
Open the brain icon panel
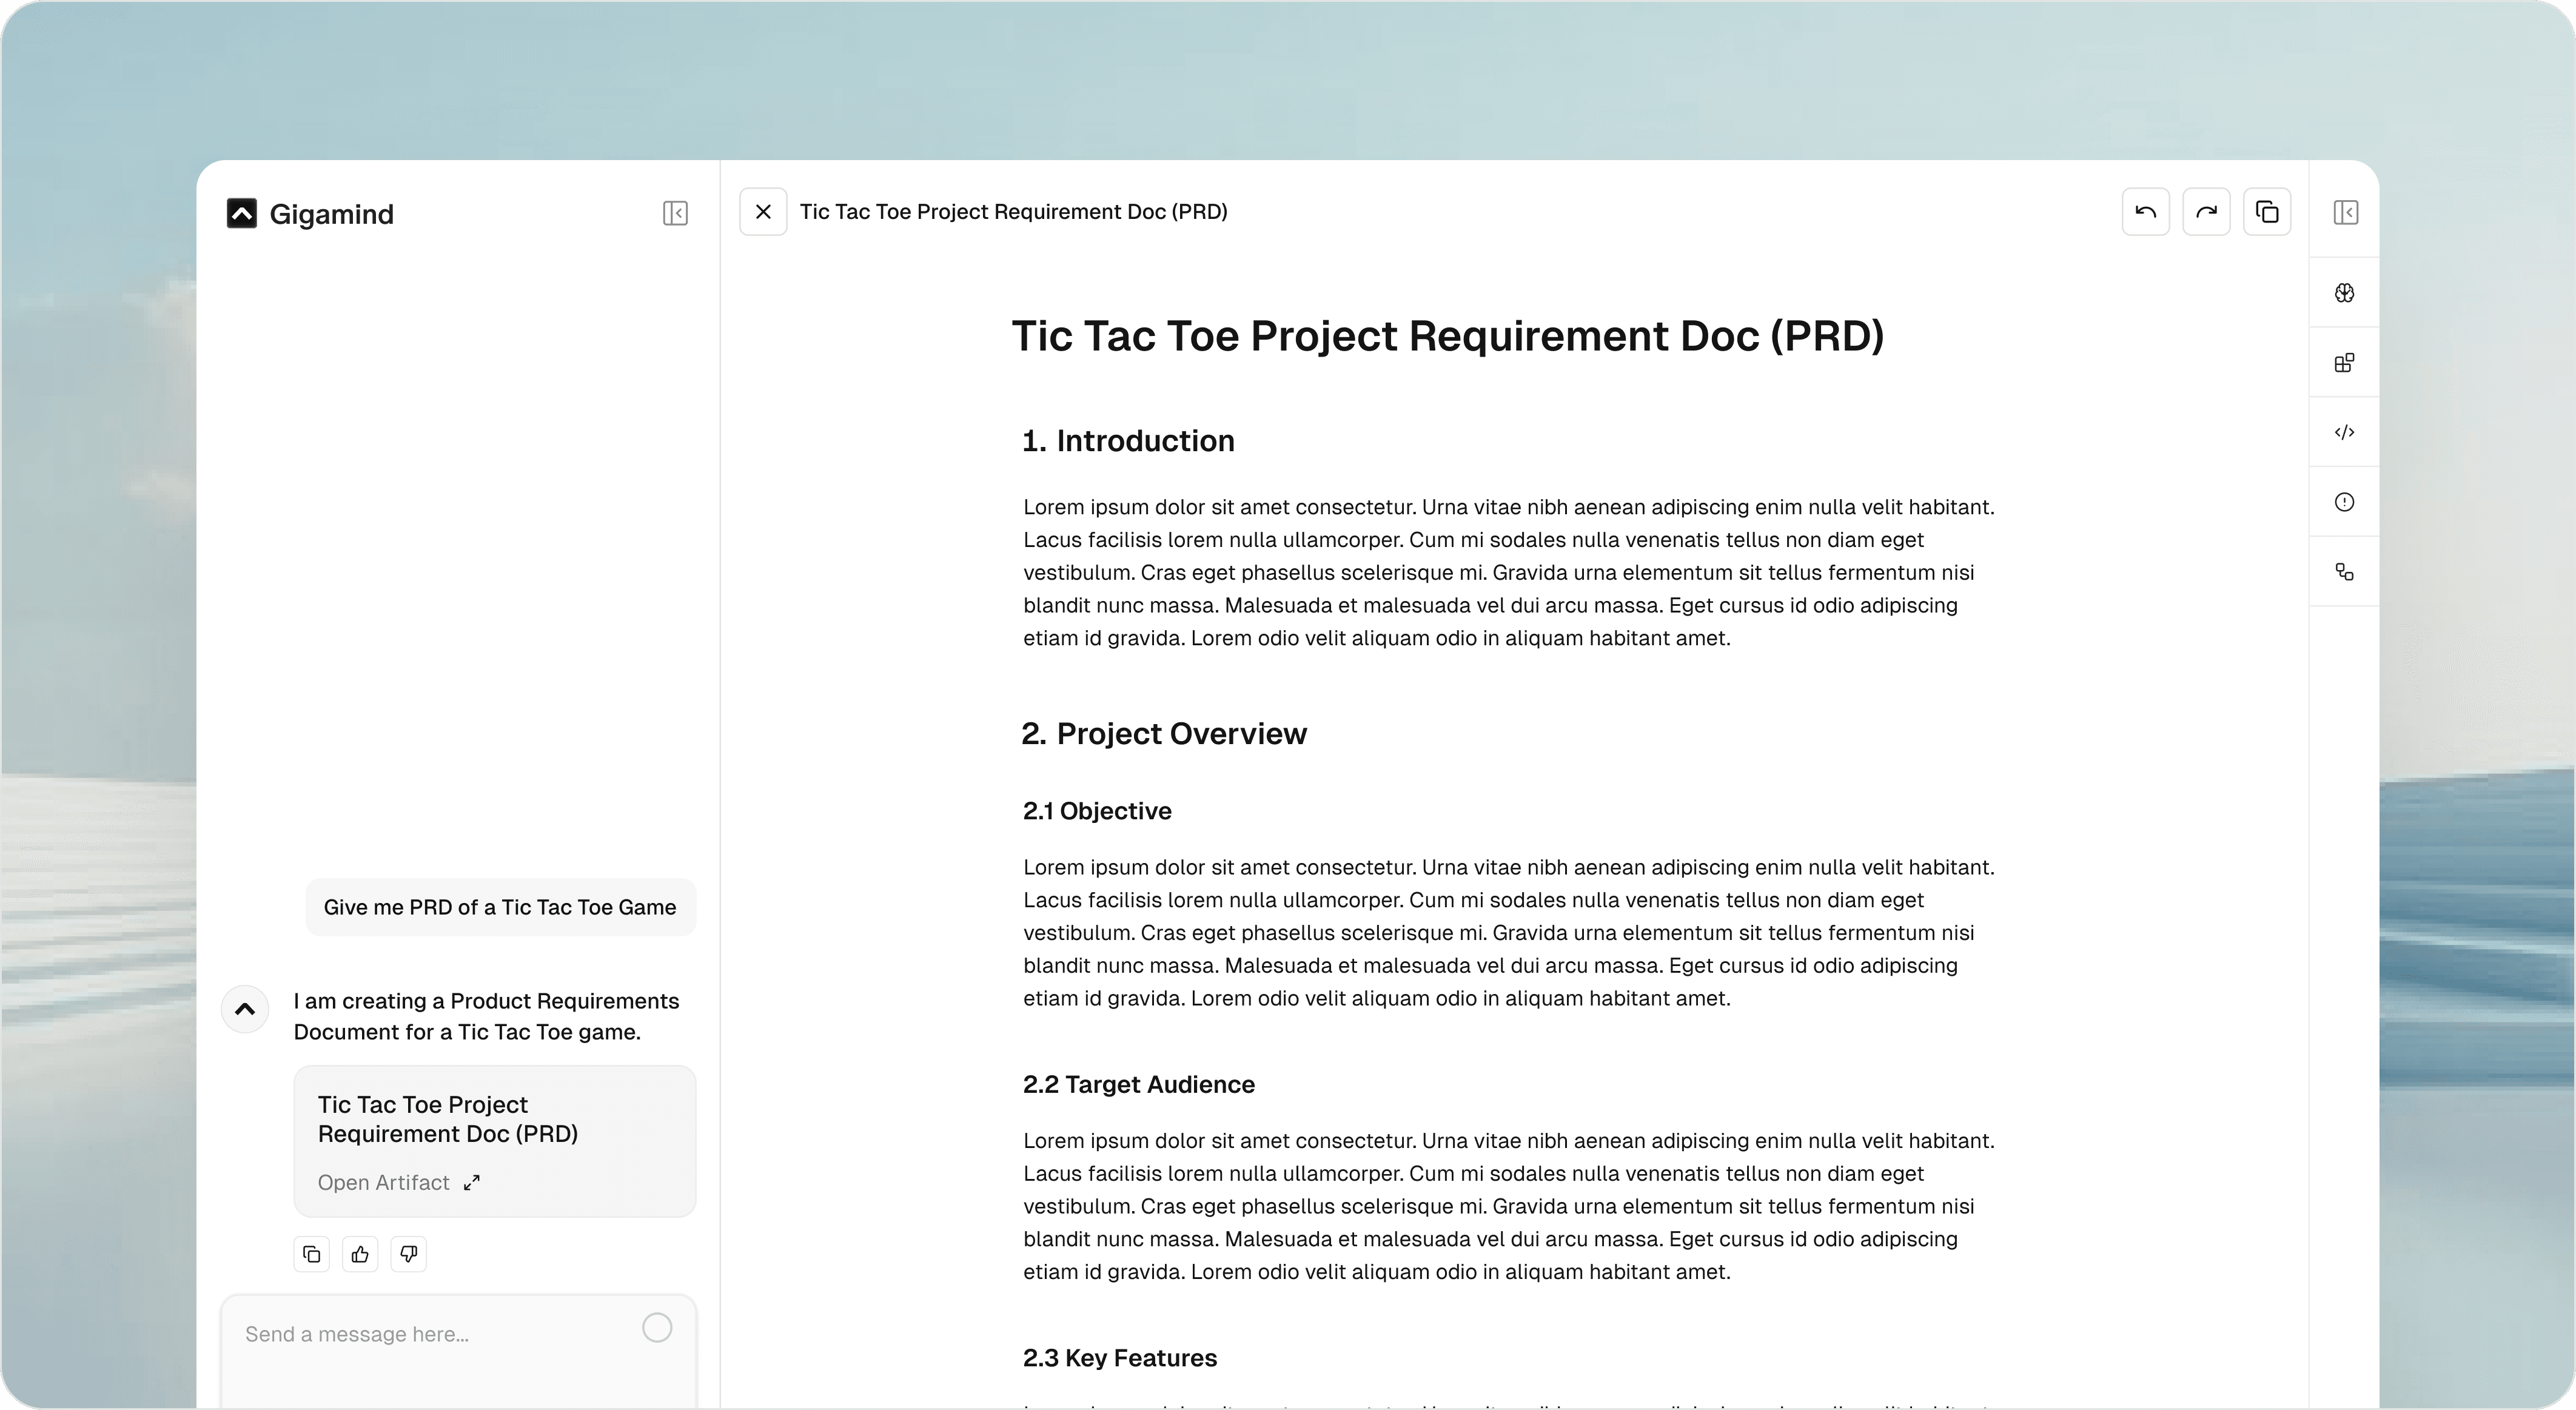pyautogui.click(x=2344, y=293)
